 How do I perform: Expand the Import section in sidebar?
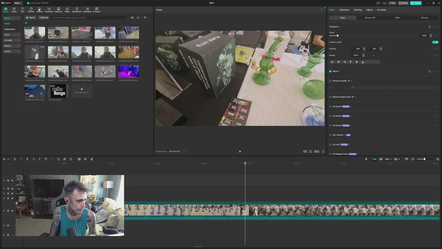(x=12, y=18)
